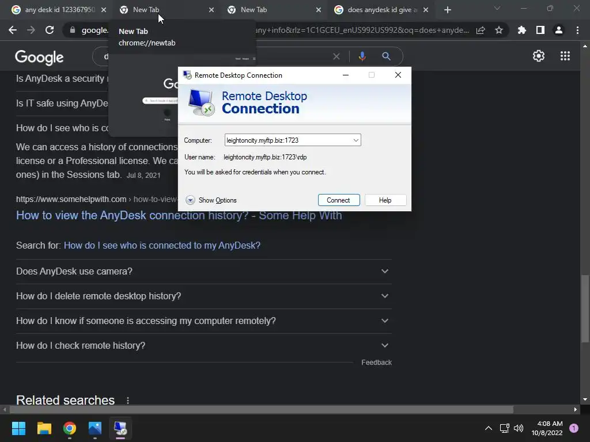
Task: Open Chrome tab search chevron
Action: pos(497,8)
